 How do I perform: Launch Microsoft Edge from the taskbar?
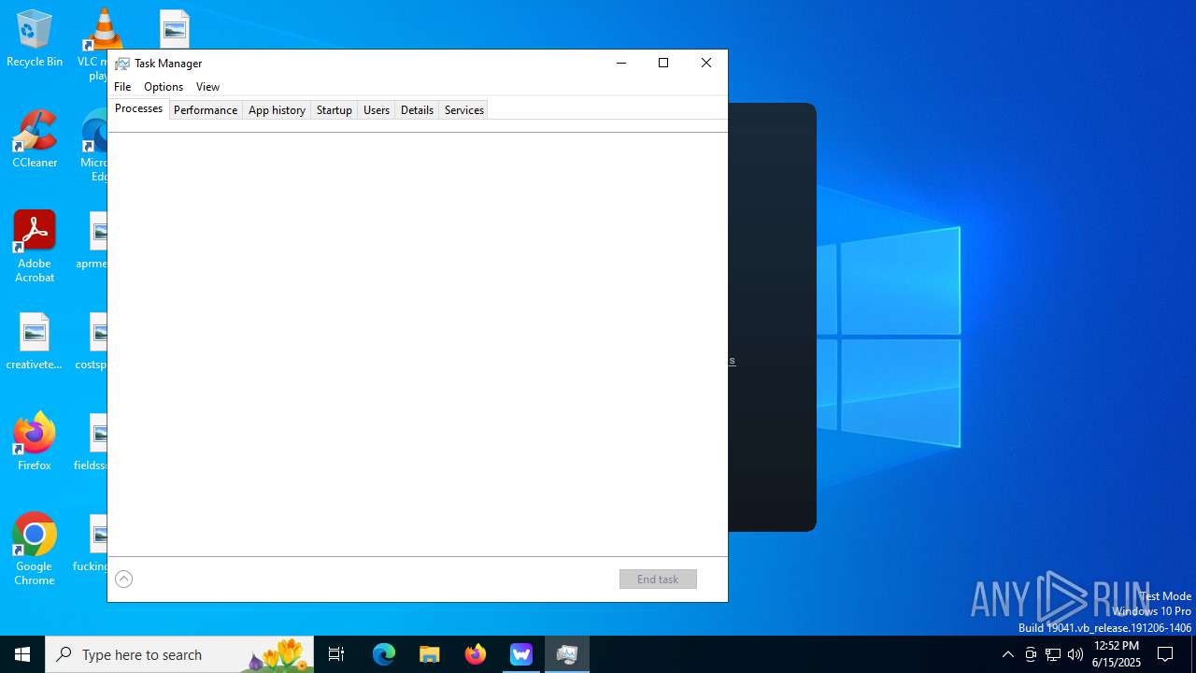point(384,654)
